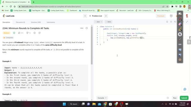Screen dimensions: 191x107
Task: Click the taskbar clock showing 7:09 AM
Action: [182, 104]
